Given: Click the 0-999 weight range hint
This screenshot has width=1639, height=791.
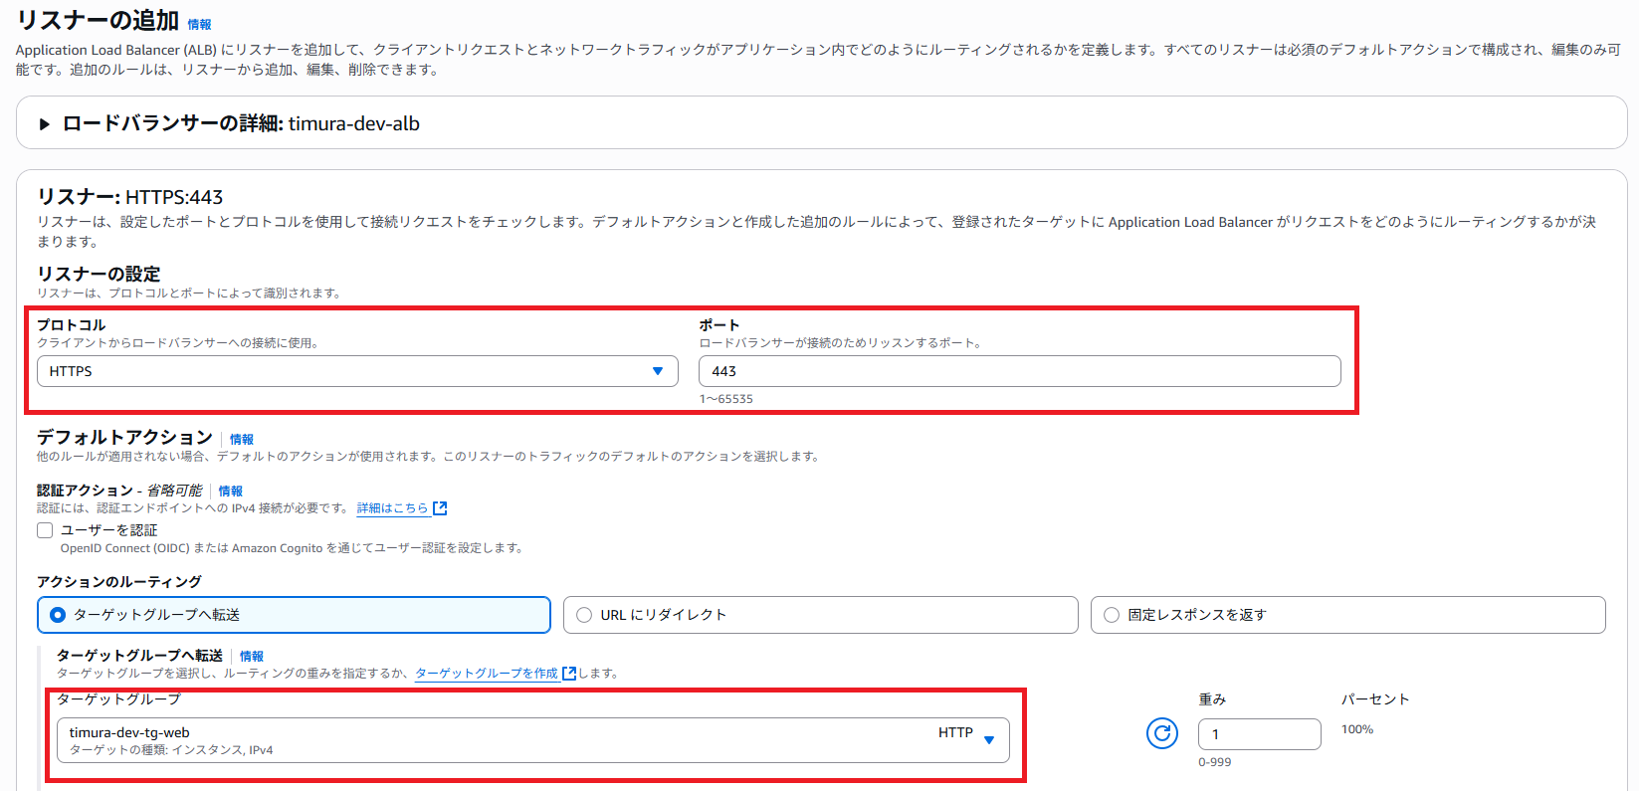Looking at the screenshot, I should tap(1215, 762).
